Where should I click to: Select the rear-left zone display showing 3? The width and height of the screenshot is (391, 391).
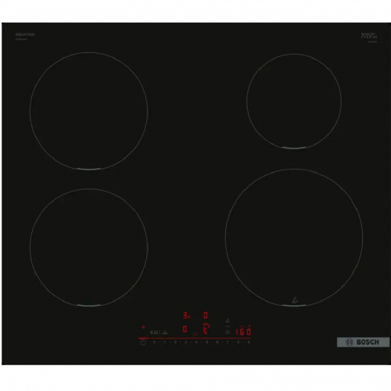pos(186,316)
